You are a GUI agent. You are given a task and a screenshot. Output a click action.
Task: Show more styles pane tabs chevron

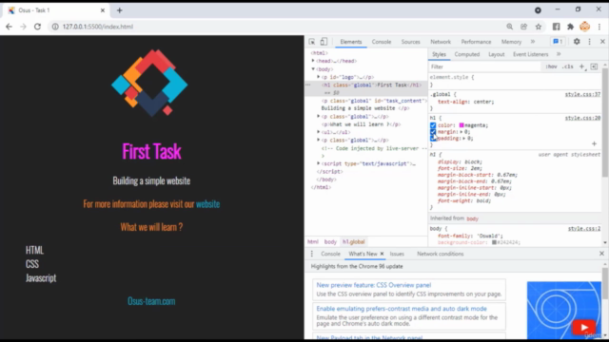(x=559, y=54)
